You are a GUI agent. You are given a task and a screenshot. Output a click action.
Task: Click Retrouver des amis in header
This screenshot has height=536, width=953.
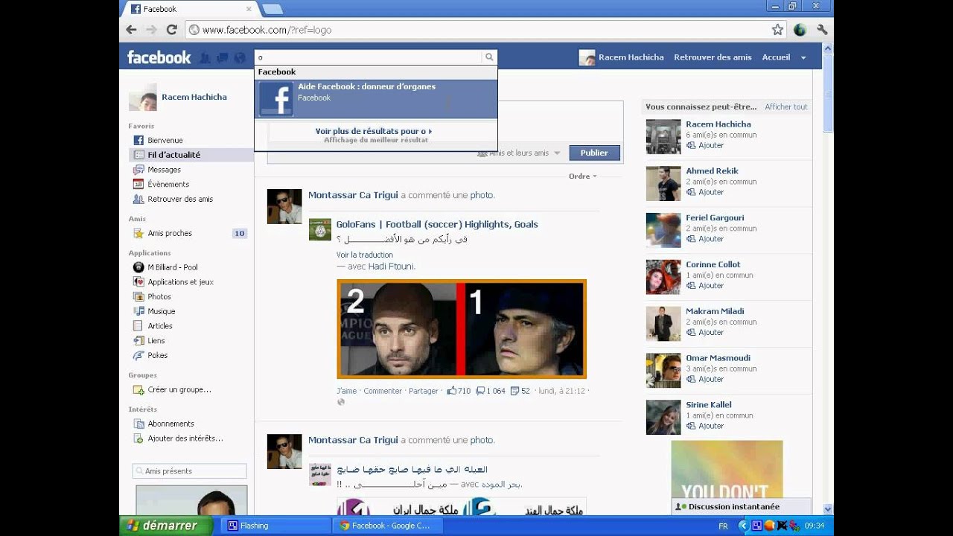tap(713, 57)
